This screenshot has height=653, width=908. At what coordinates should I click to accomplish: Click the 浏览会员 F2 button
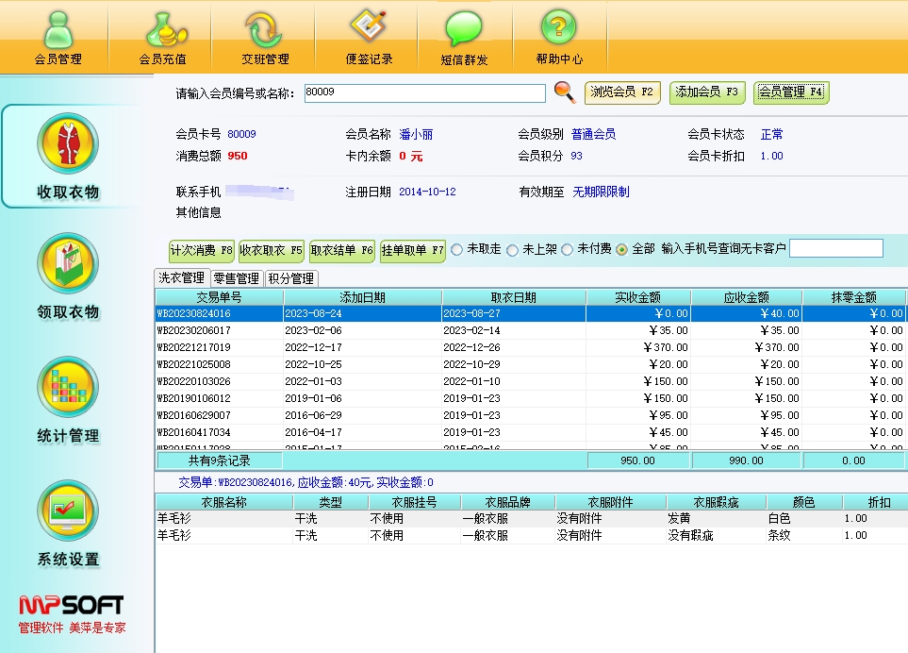[x=622, y=92]
